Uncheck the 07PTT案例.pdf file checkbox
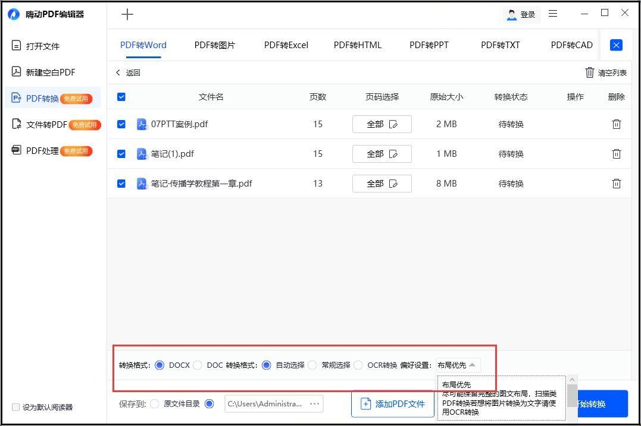The image size is (641, 426). [121, 124]
